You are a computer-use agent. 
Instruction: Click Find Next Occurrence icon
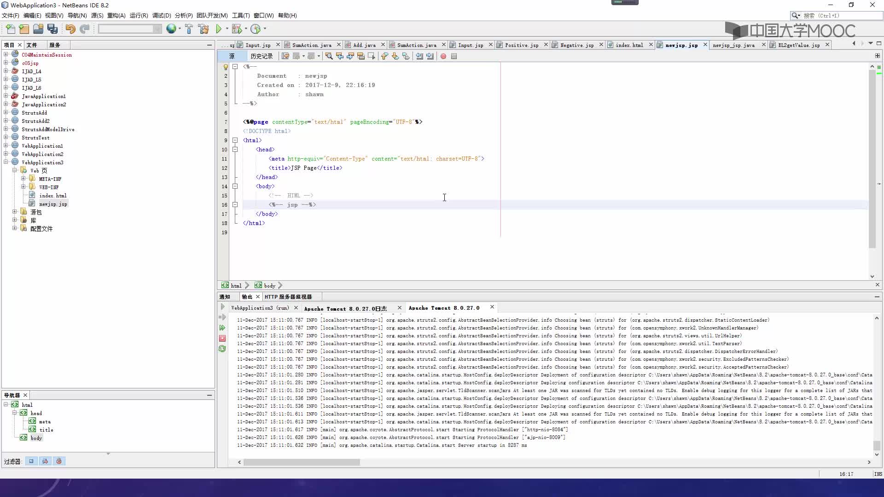(350, 56)
